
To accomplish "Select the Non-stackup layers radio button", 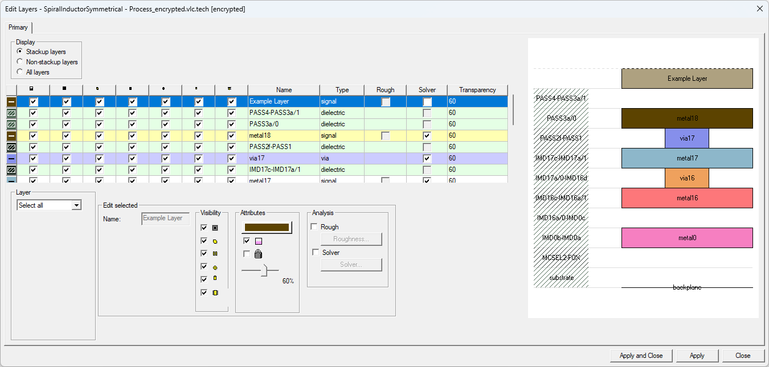I will pyautogui.click(x=19, y=61).
